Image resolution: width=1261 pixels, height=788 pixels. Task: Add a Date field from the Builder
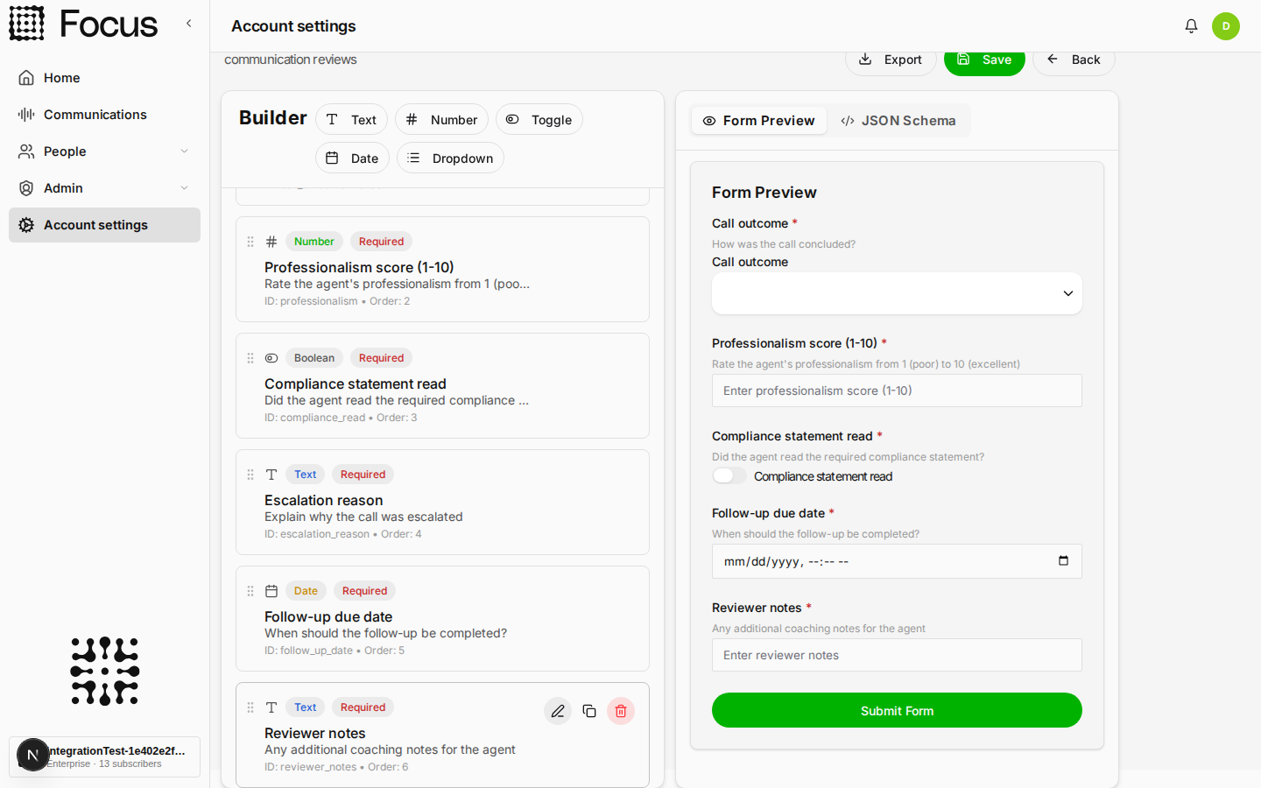(352, 158)
